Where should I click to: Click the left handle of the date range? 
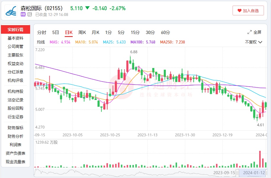pyautogui.click(x=237, y=173)
